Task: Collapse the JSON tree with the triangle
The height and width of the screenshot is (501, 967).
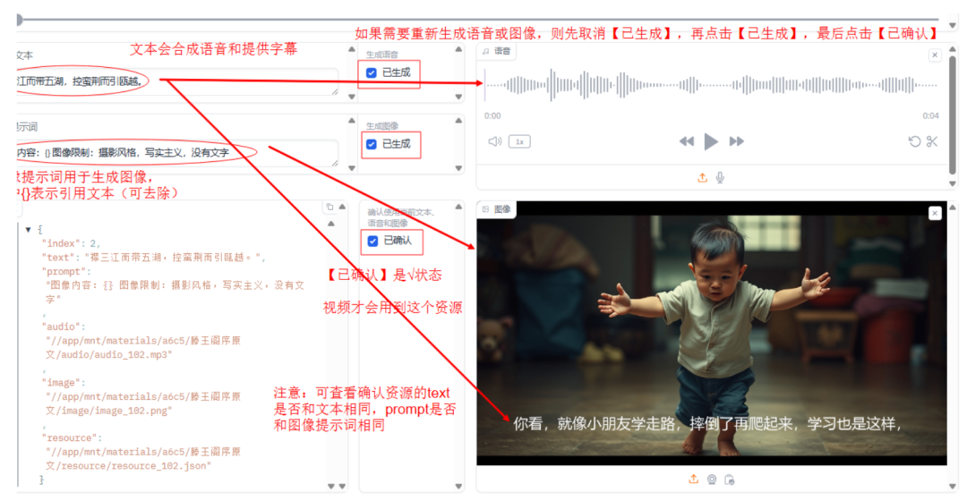Action: coord(29,230)
